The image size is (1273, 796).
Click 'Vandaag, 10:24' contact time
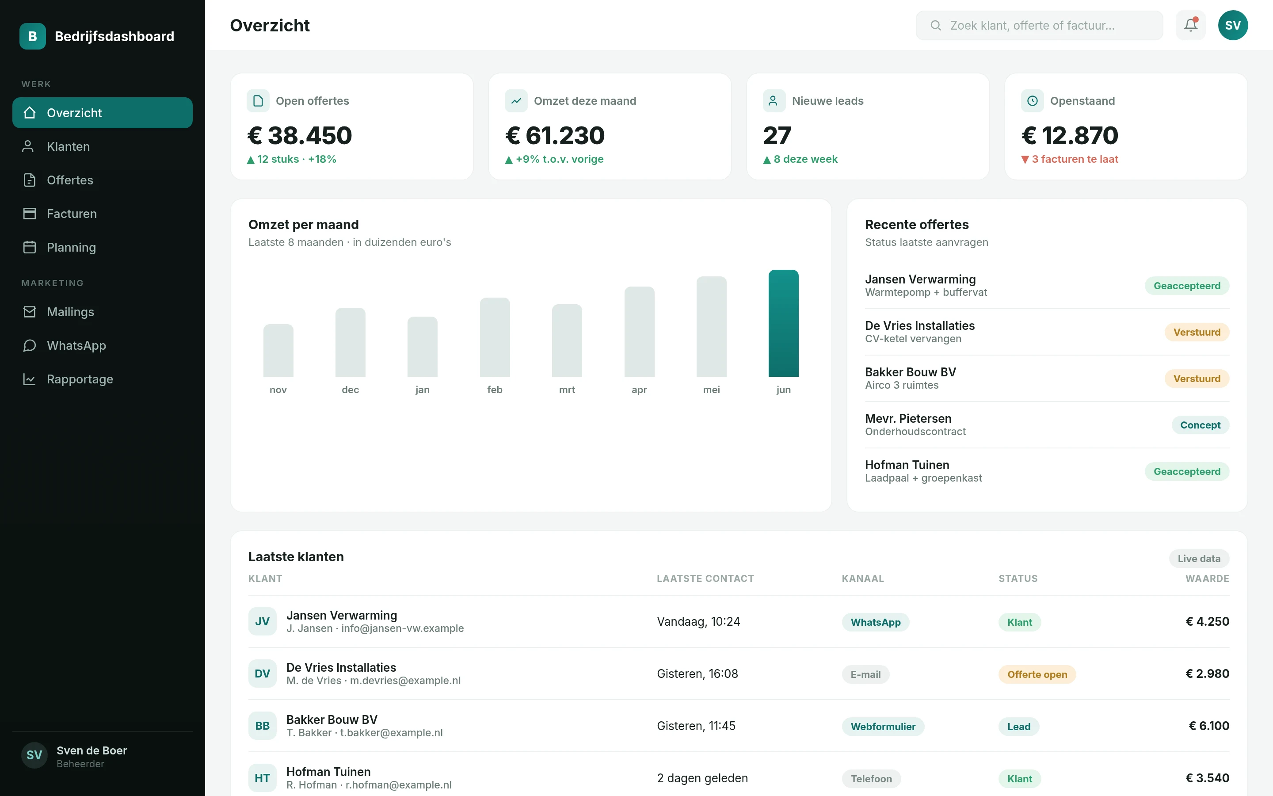pos(698,621)
